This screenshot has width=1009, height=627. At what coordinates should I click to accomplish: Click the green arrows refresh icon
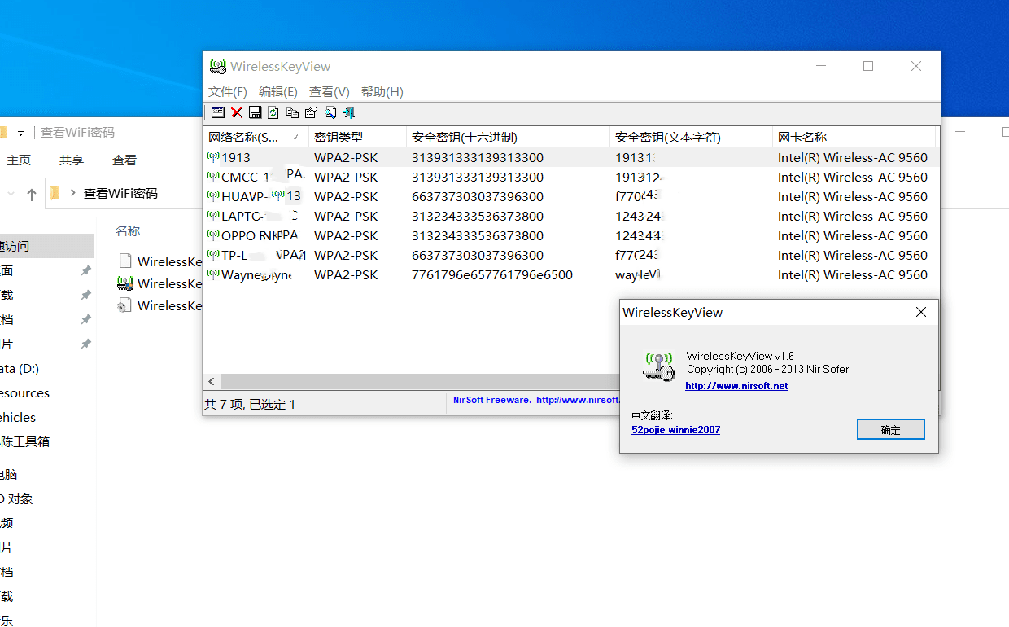tap(273, 112)
